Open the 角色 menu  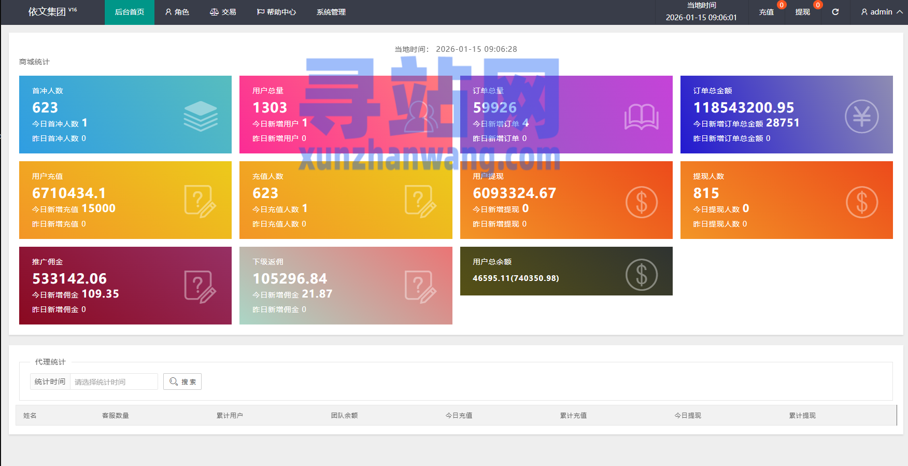tap(177, 12)
